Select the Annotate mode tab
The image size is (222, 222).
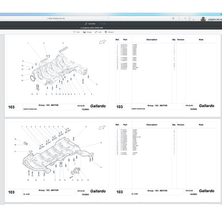[x=90, y=24]
